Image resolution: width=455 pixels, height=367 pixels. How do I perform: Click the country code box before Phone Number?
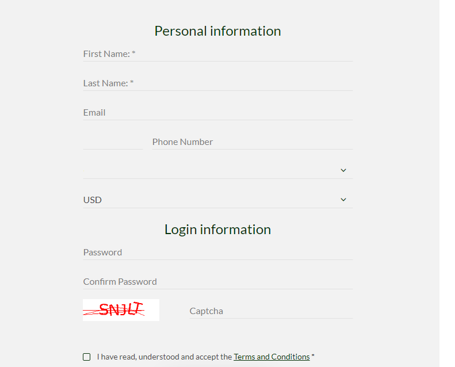point(113,142)
